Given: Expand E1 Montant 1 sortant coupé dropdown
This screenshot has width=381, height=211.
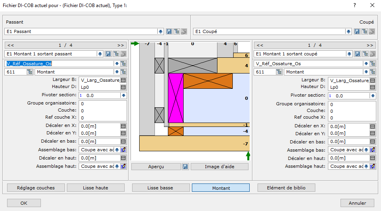Looking at the screenshot, I should click(x=349, y=54).
